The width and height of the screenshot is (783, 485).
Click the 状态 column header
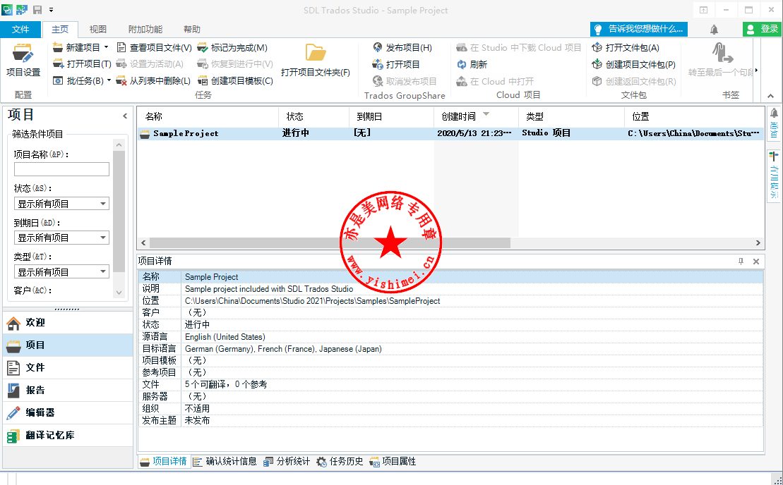[x=313, y=116]
